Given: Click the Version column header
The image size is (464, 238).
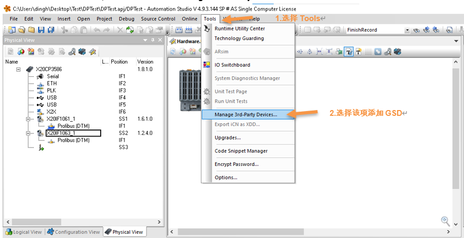Looking at the screenshot, I should point(145,62).
